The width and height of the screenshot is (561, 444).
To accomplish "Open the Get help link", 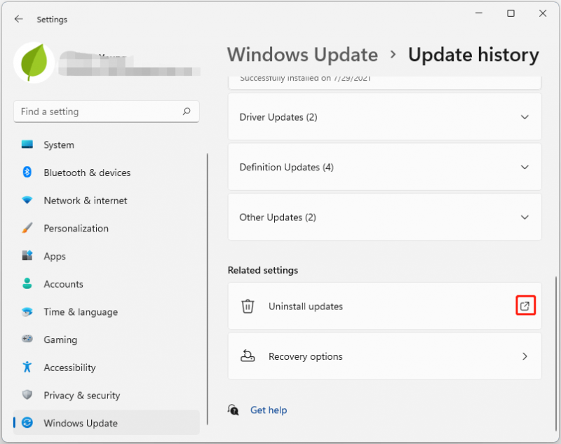I will tap(269, 410).
